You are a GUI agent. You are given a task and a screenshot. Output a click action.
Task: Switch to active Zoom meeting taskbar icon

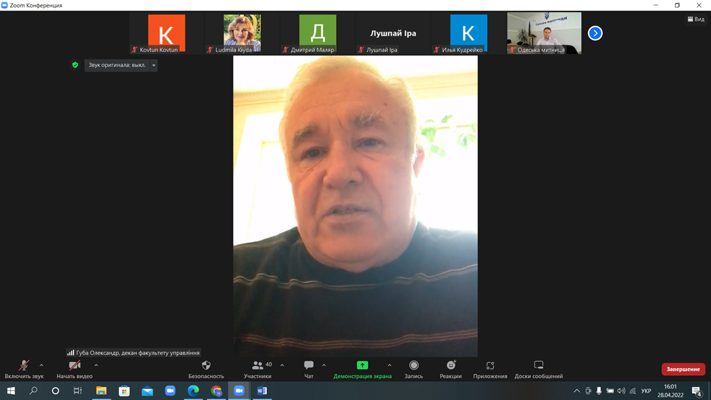239,391
